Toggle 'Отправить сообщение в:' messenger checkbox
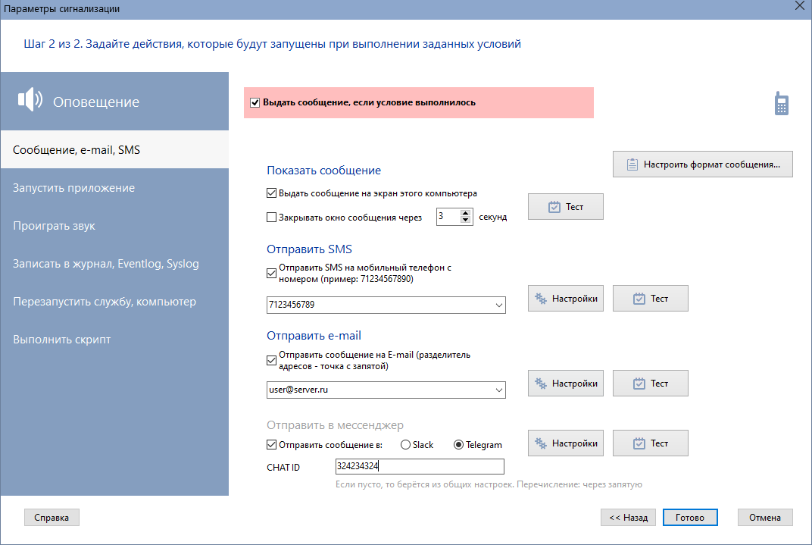 271,444
